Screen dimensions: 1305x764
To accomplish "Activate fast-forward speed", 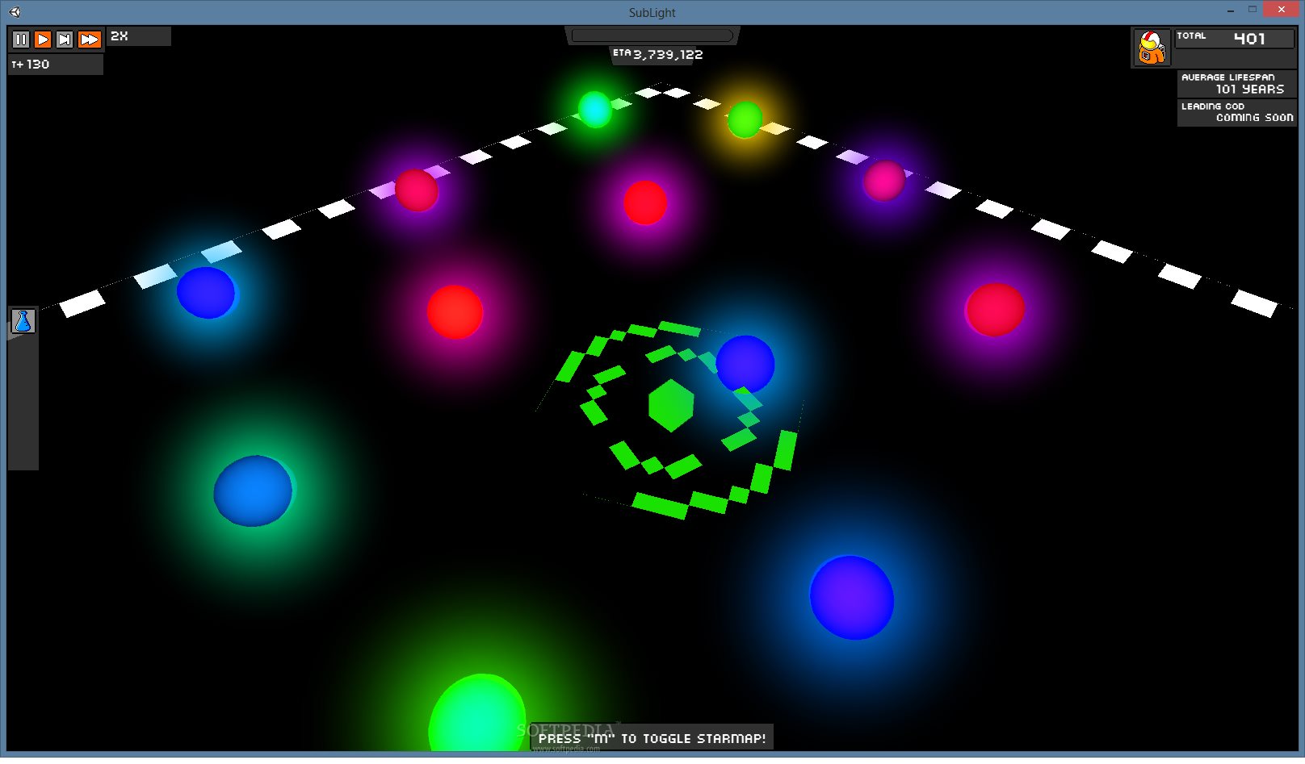I will tap(89, 39).
